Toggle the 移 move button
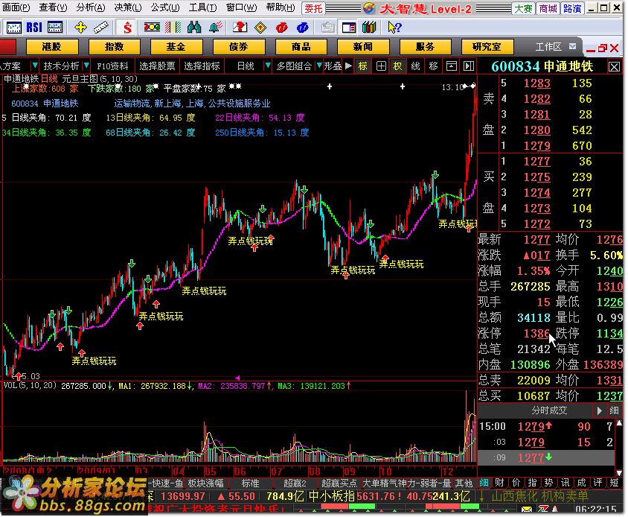 pyautogui.click(x=433, y=66)
